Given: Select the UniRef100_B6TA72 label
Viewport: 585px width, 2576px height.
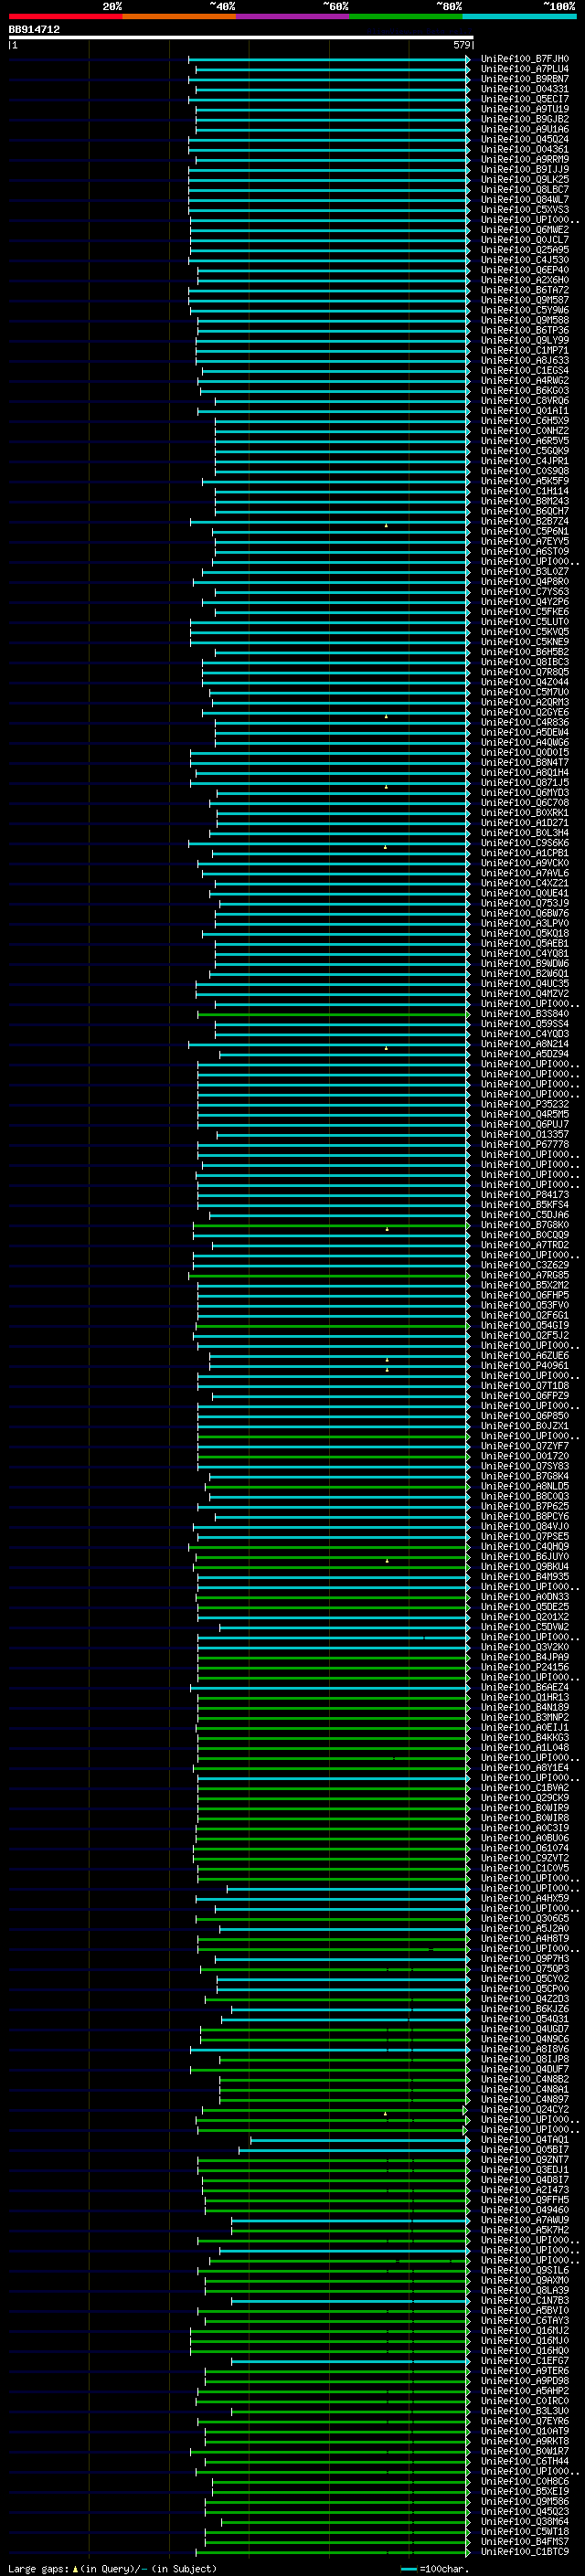Looking at the screenshot, I should click(x=524, y=290).
